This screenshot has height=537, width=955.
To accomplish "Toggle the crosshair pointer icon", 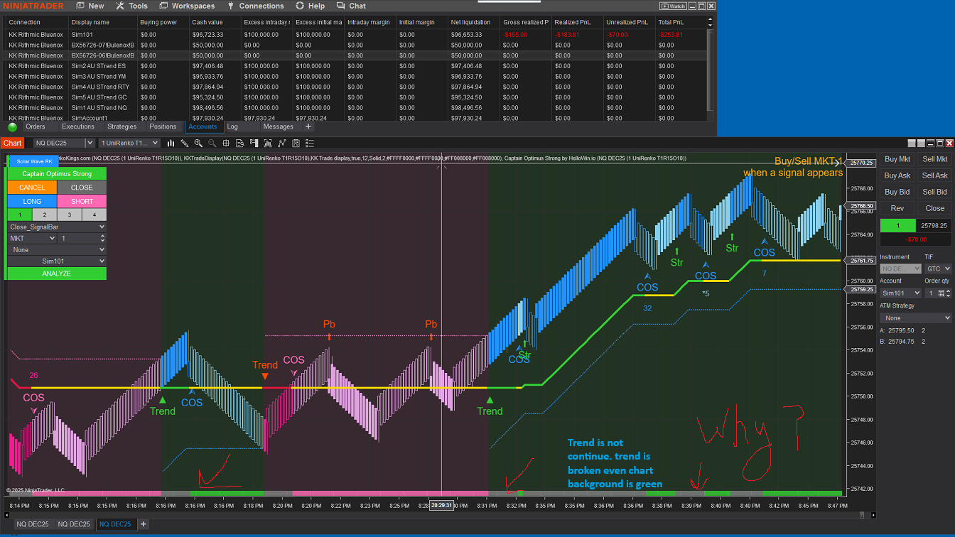I will (x=225, y=143).
